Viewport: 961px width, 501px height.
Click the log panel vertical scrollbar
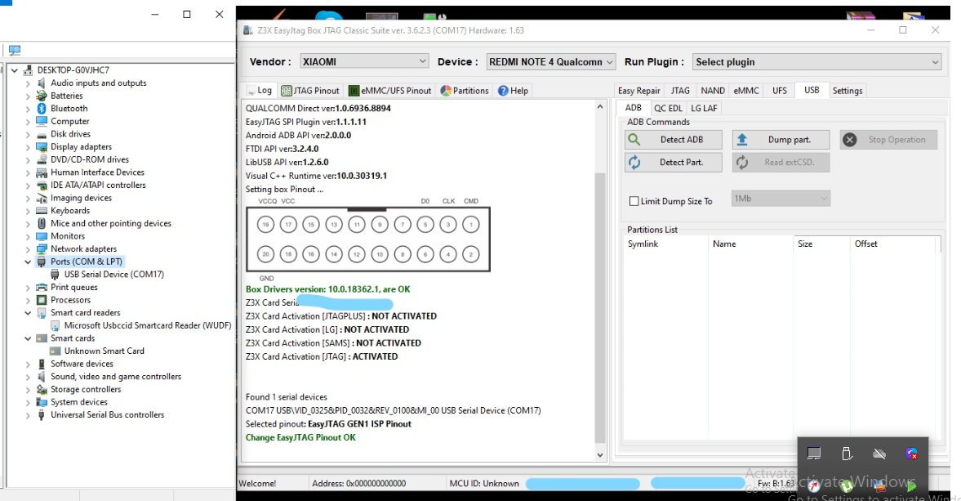(601, 311)
